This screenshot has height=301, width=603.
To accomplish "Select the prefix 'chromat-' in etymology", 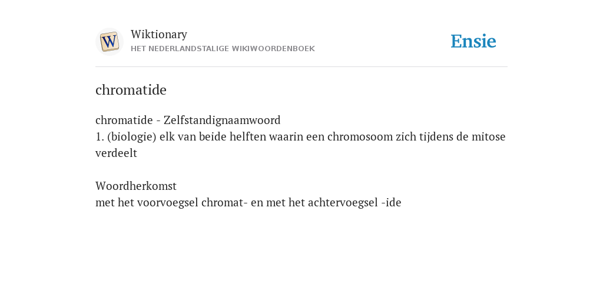I will (x=224, y=203).
